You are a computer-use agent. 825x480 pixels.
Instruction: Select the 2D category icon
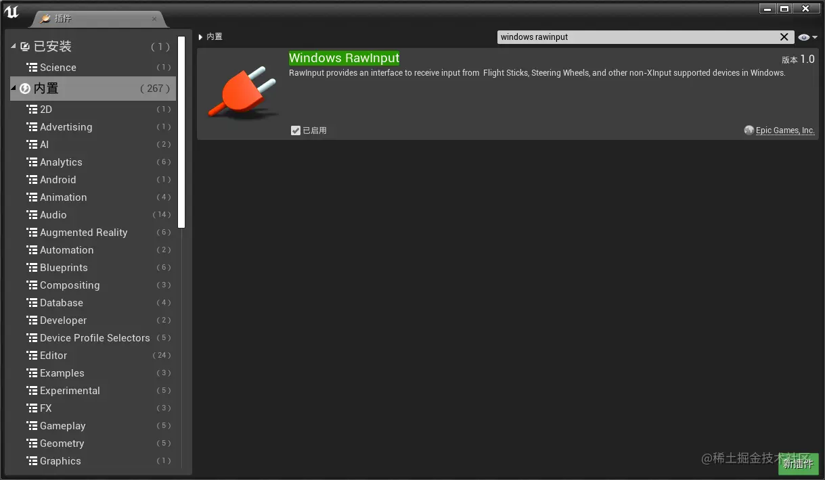coord(32,109)
